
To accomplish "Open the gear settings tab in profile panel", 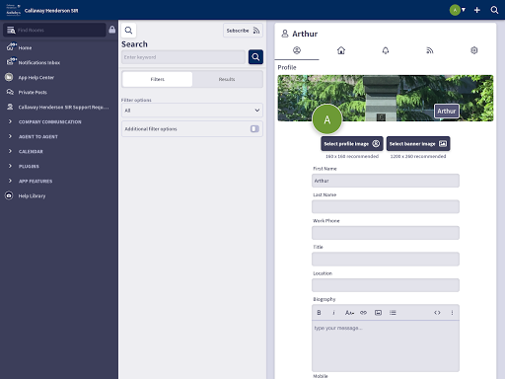I will point(473,50).
